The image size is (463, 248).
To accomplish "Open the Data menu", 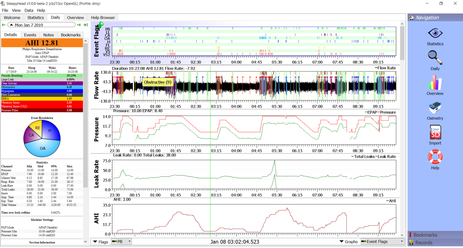I will click(x=29, y=10).
